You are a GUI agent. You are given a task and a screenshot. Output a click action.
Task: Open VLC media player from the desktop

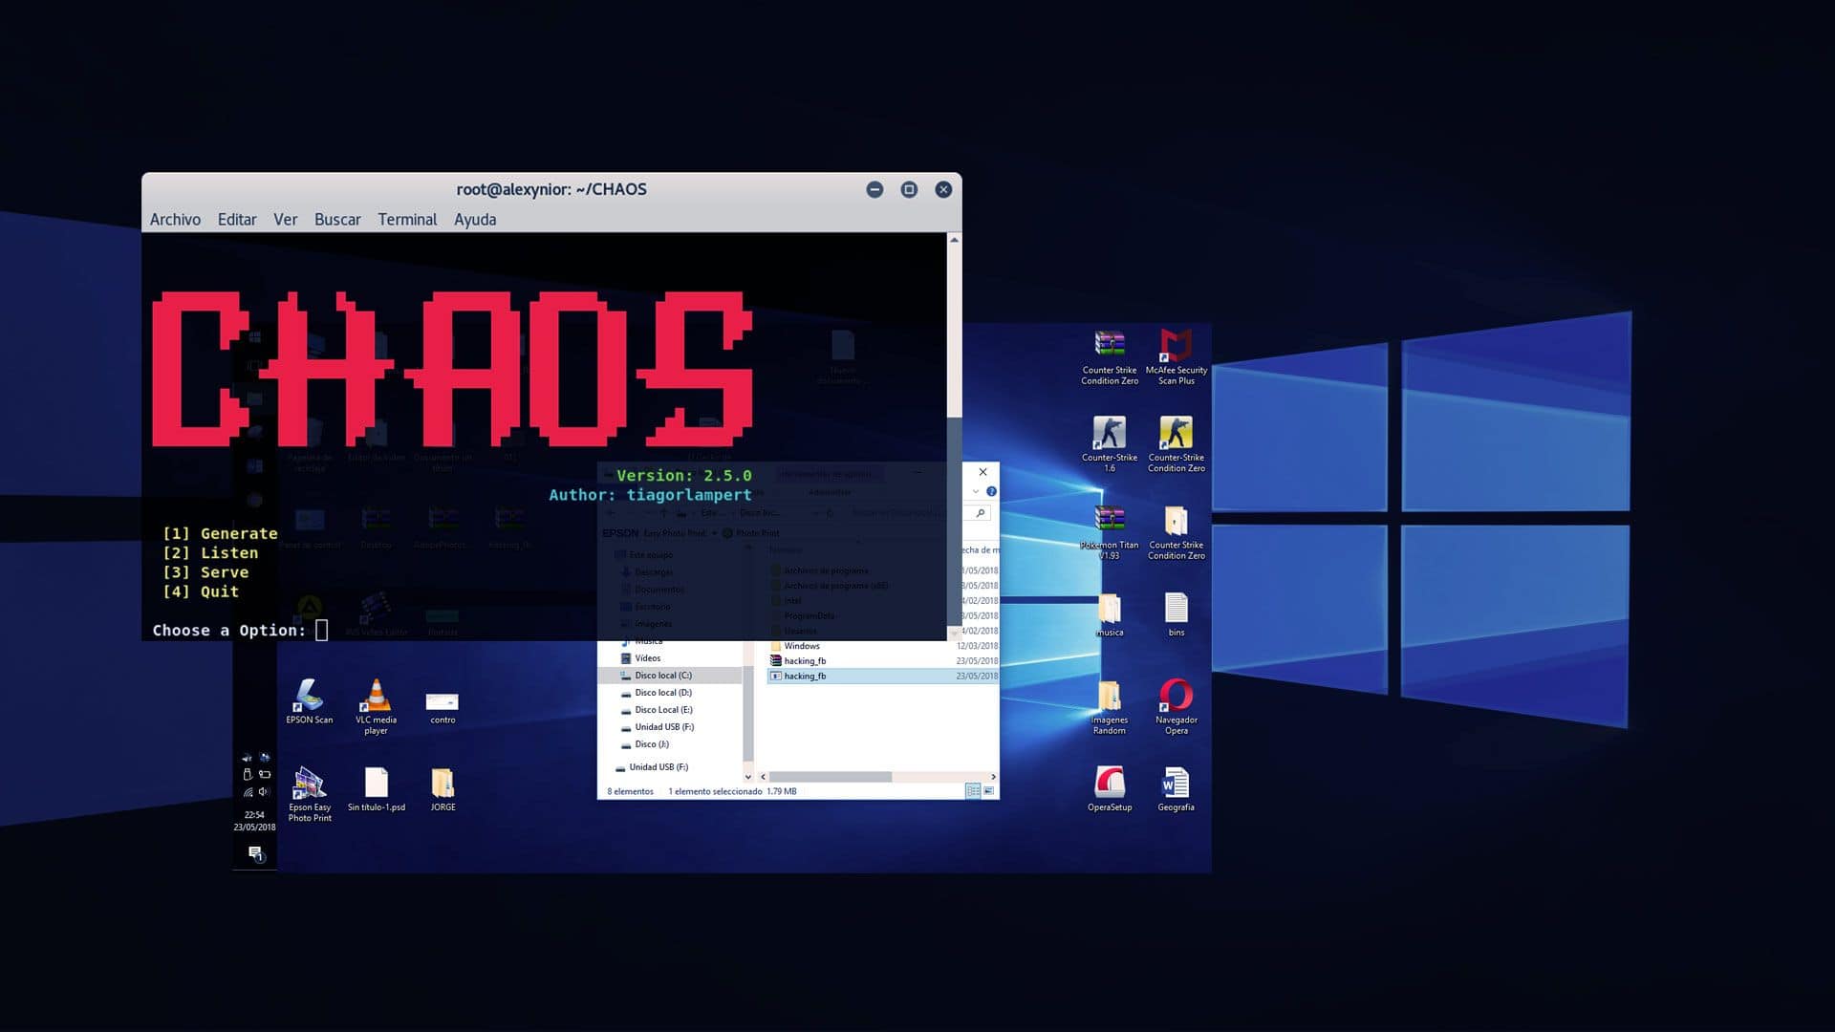376,693
